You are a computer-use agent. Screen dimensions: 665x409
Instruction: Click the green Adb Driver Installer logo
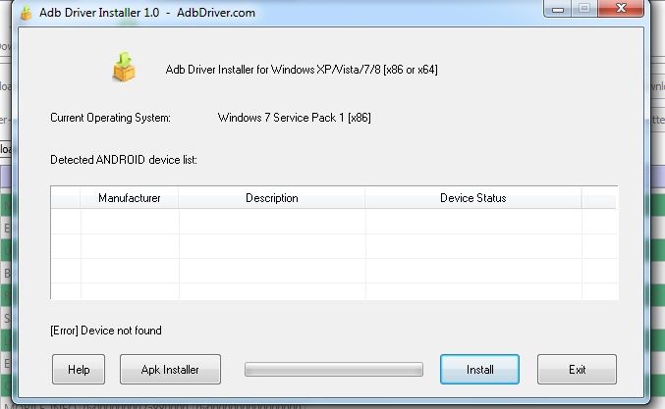coord(124,67)
